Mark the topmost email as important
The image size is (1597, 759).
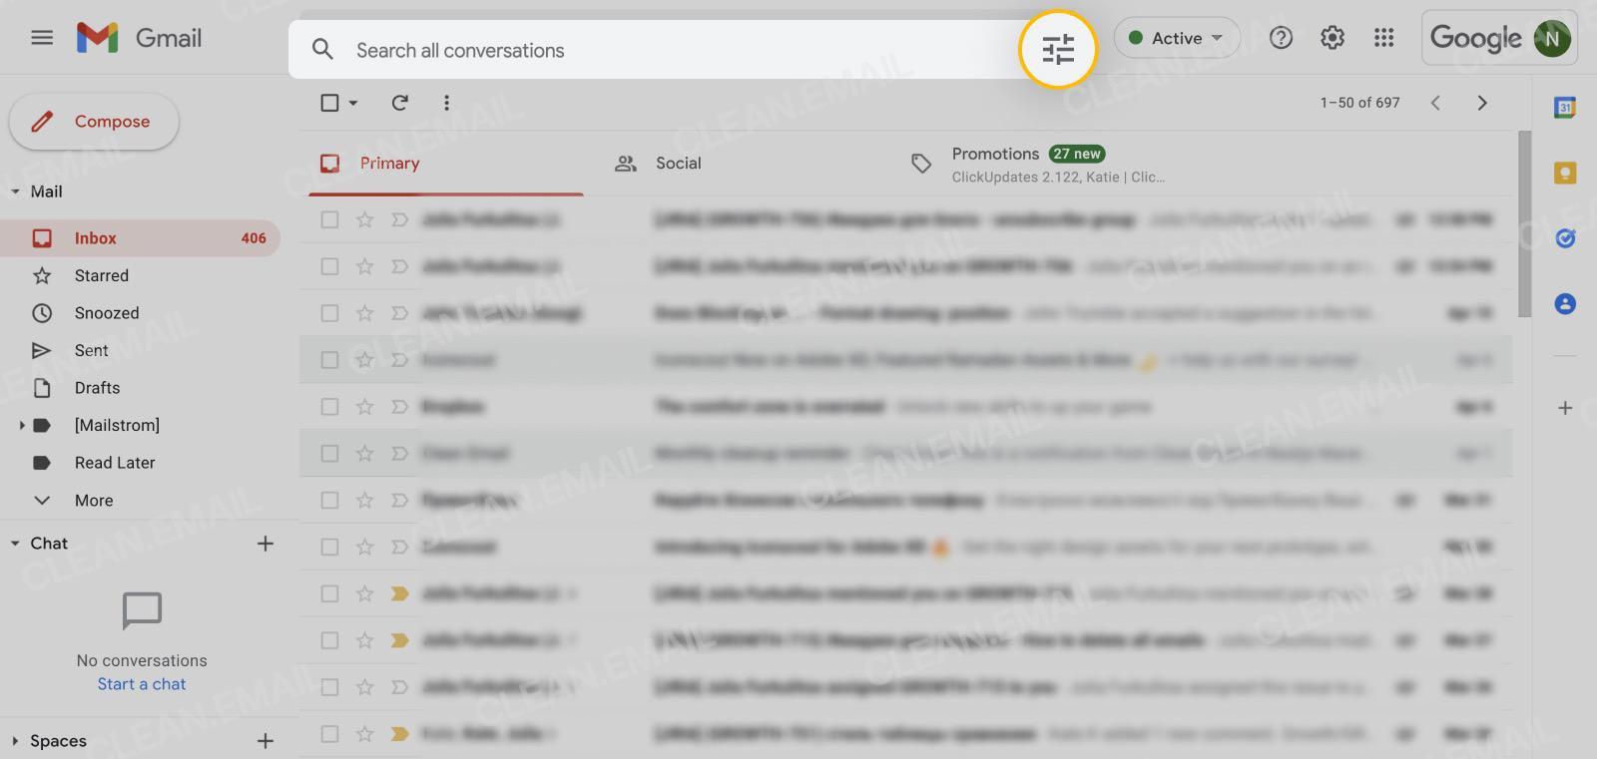click(x=399, y=219)
